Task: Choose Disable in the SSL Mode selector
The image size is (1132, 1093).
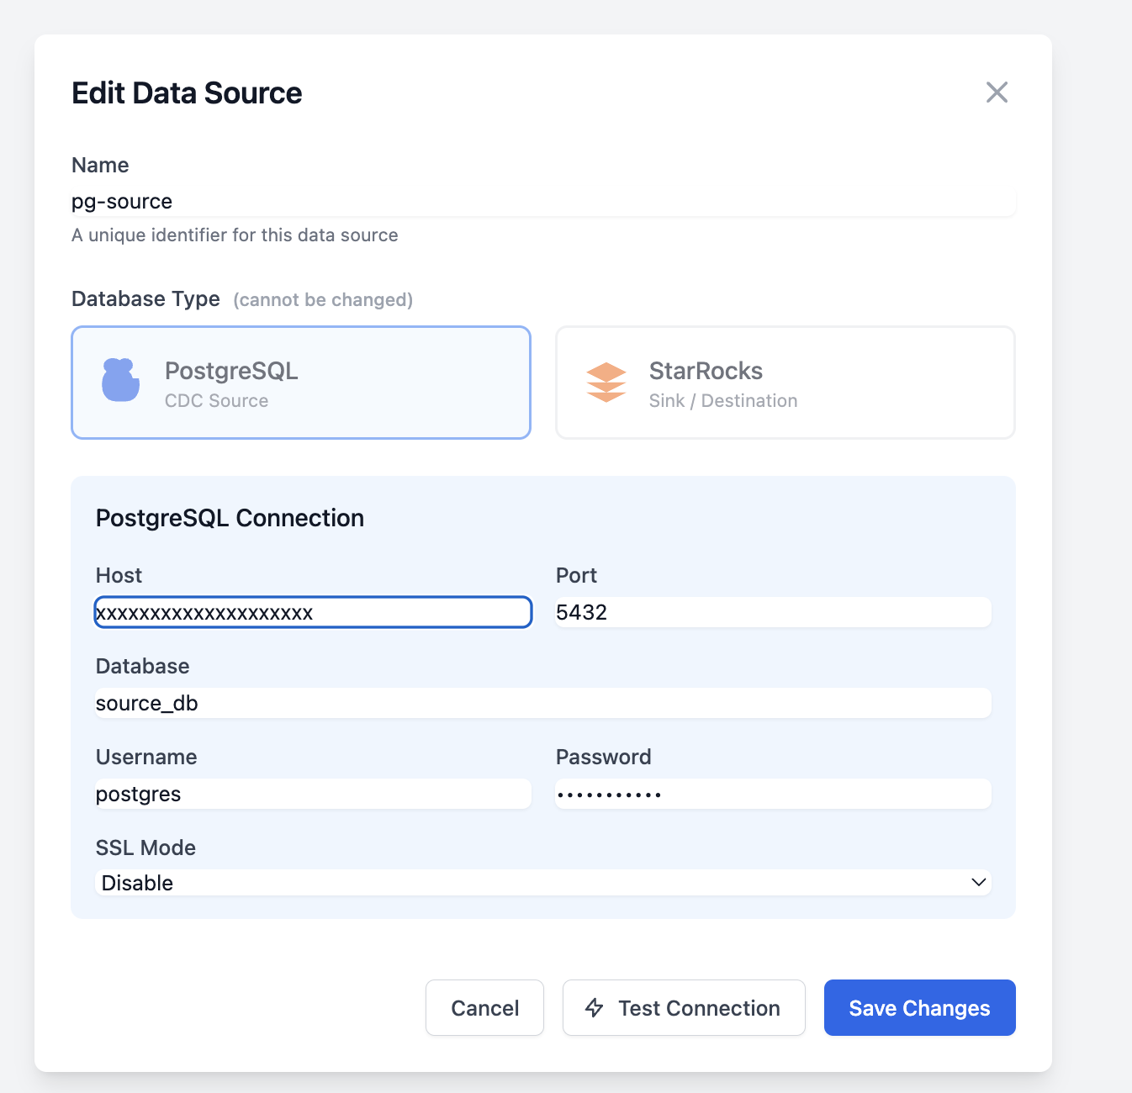Action: coord(542,882)
